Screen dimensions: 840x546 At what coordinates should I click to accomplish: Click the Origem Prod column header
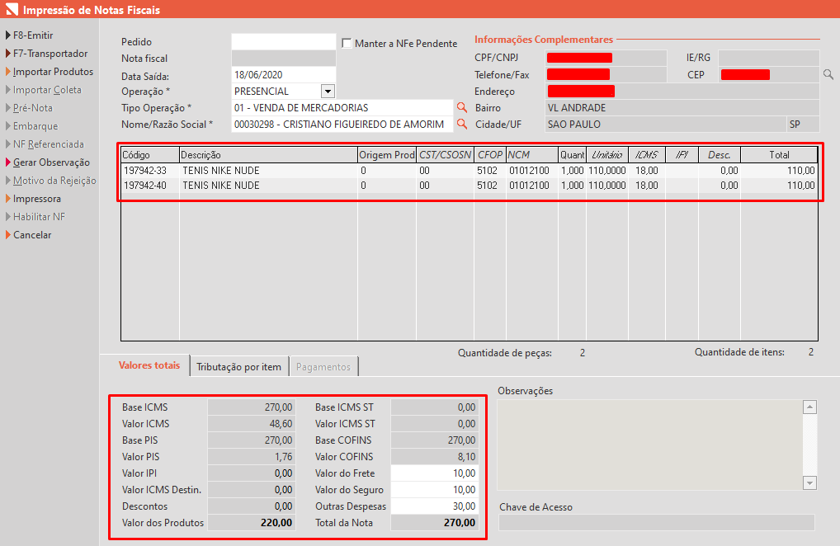(x=387, y=155)
